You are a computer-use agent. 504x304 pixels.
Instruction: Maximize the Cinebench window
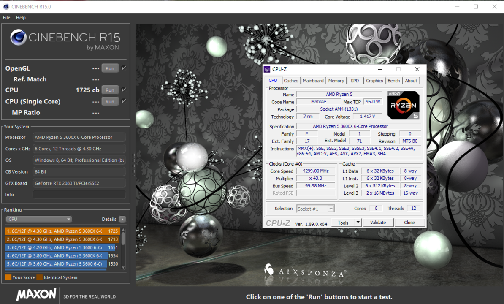[x=476, y=6]
